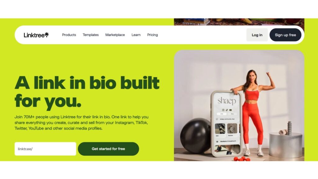The width and height of the screenshot is (318, 179).
Task: Click the shaep title on phone mockup
Action: click(x=227, y=101)
